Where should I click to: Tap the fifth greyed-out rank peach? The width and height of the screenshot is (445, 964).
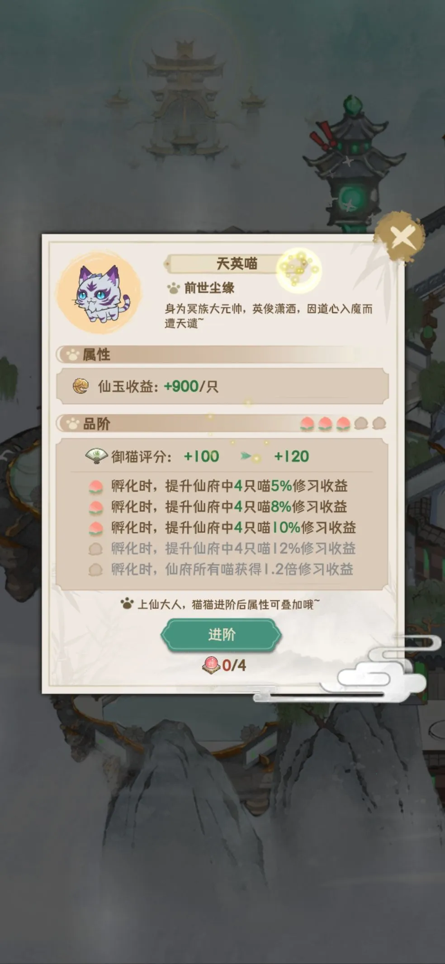pos(379,424)
